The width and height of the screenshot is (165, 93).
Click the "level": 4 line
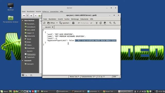pyautogui.click(x=52, y=38)
